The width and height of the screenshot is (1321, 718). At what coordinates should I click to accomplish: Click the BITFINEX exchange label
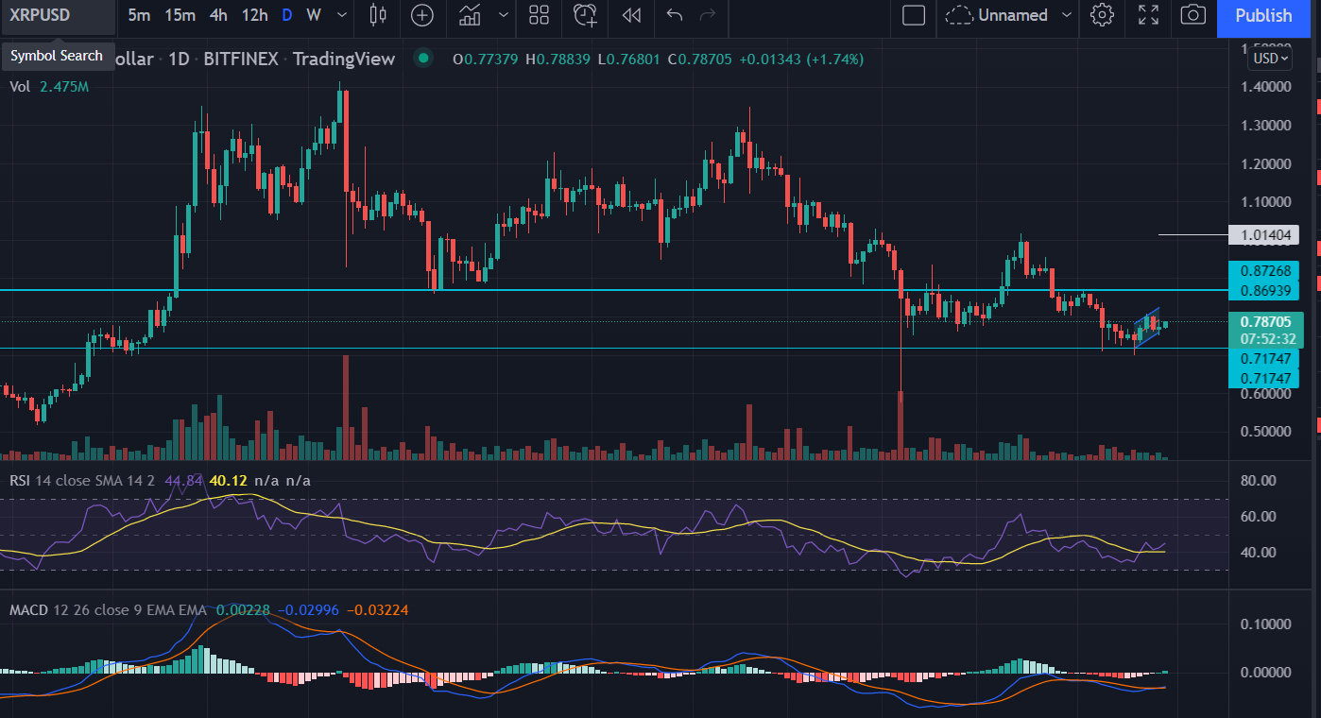[241, 59]
